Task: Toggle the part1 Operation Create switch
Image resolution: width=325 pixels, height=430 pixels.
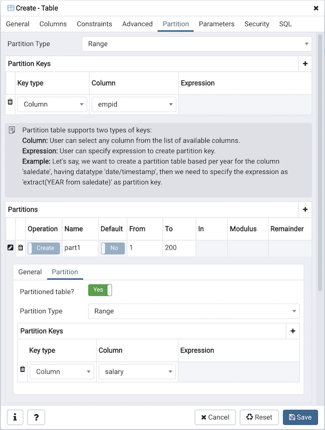Action: 43,248
